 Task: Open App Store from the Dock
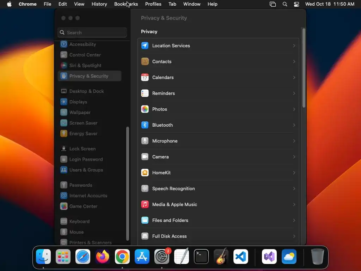(x=142, y=257)
